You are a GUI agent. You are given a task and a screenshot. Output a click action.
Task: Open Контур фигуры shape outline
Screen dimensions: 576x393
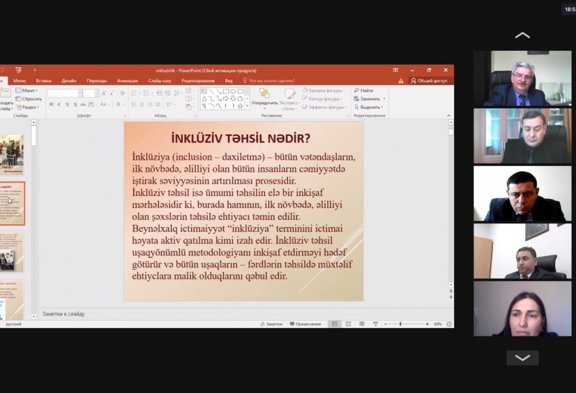click(x=322, y=99)
